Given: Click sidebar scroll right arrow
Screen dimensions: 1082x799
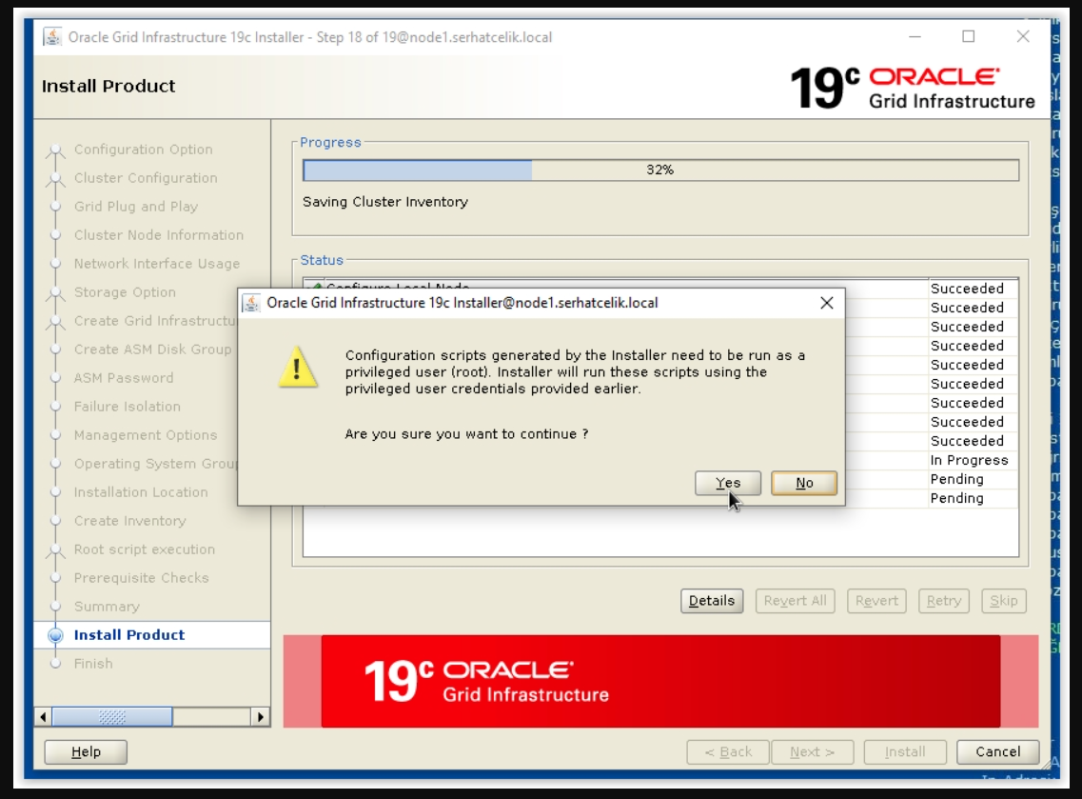Looking at the screenshot, I should (260, 717).
